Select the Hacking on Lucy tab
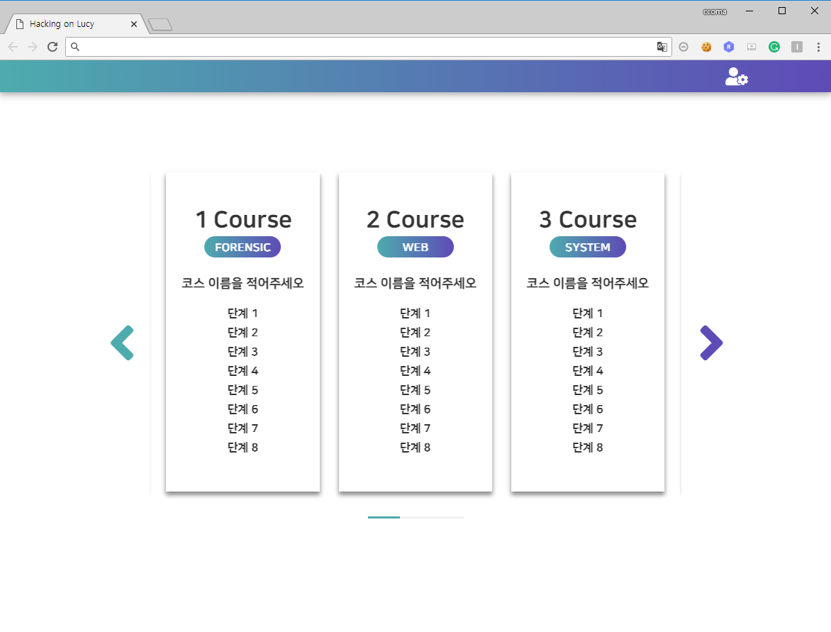 [71, 24]
